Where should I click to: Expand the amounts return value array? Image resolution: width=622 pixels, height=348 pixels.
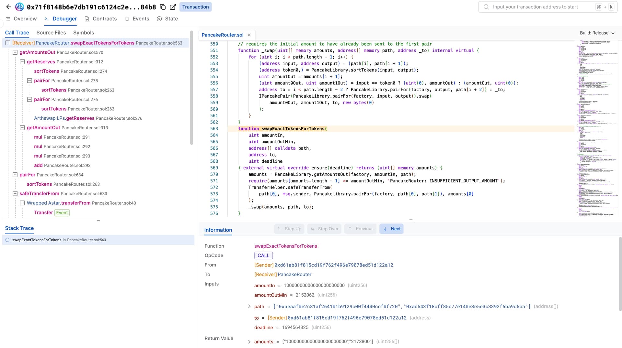coord(249,342)
